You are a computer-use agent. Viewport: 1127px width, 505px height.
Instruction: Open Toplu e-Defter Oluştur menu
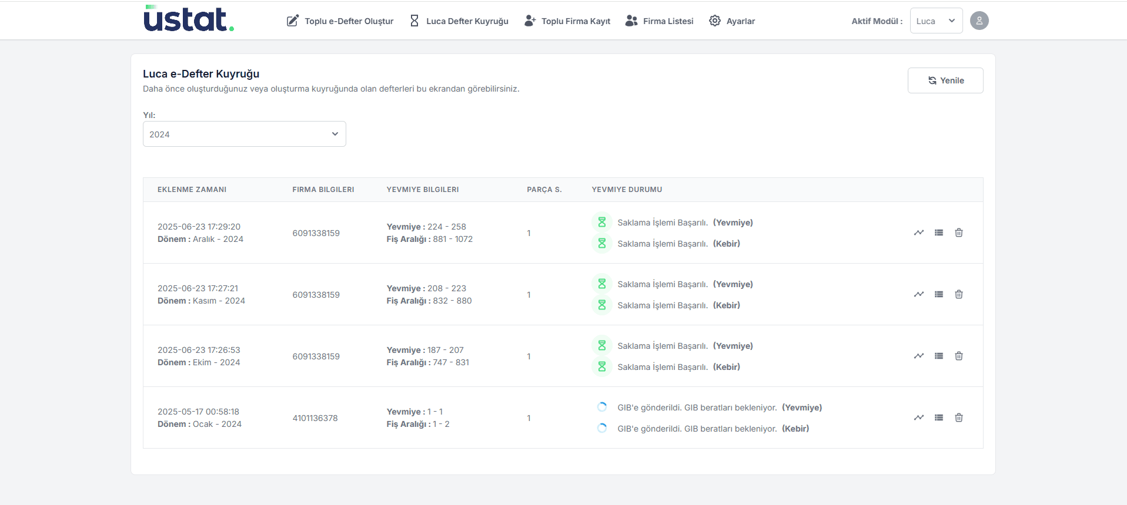[x=340, y=21]
